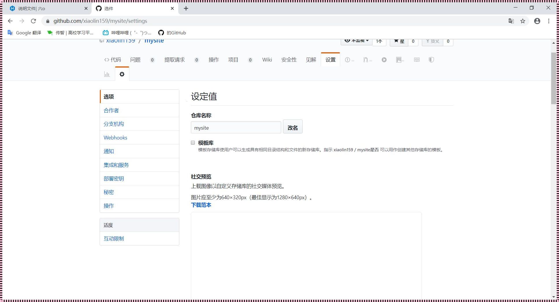The width and height of the screenshot is (559, 302).
Task: Open 操作 in the settings sidebar
Action: tap(139, 206)
